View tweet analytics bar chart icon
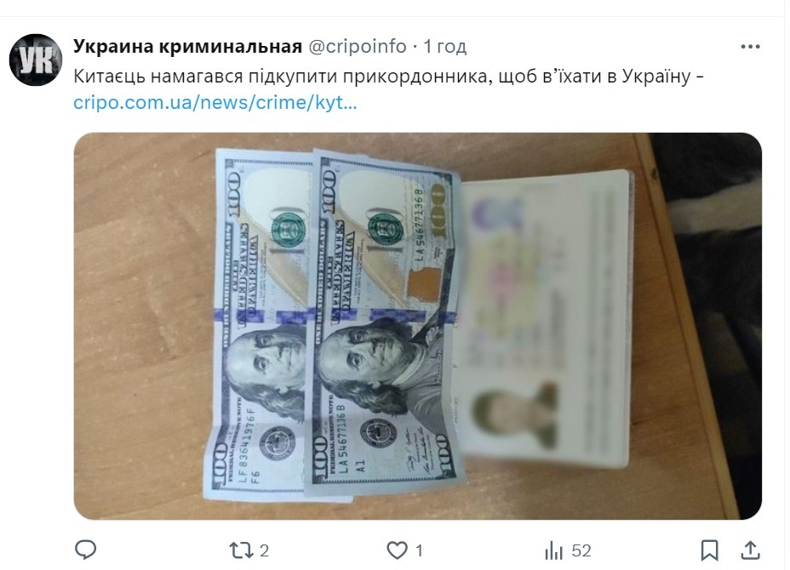Viewport: 790px width, 570px height. [553, 550]
